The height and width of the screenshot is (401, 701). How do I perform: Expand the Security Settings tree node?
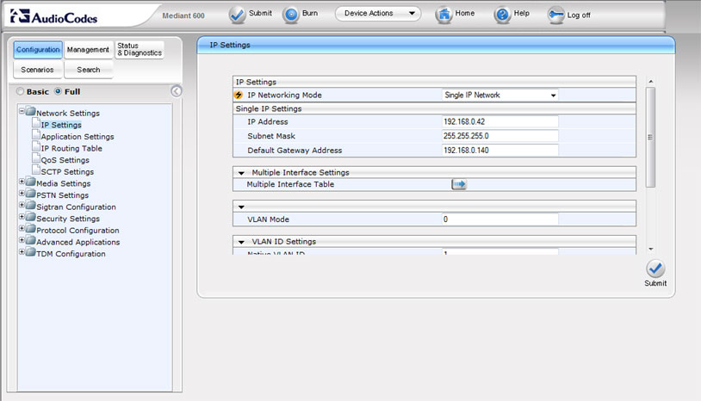(22, 216)
